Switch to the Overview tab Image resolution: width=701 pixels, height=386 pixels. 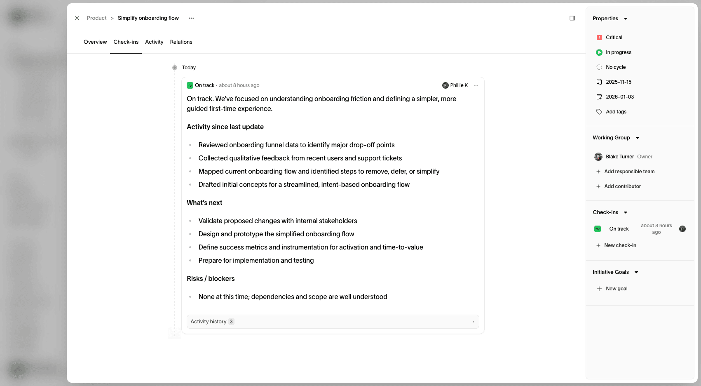point(95,42)
